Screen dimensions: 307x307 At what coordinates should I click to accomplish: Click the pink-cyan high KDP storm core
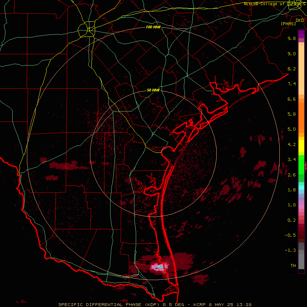[159, 267]
